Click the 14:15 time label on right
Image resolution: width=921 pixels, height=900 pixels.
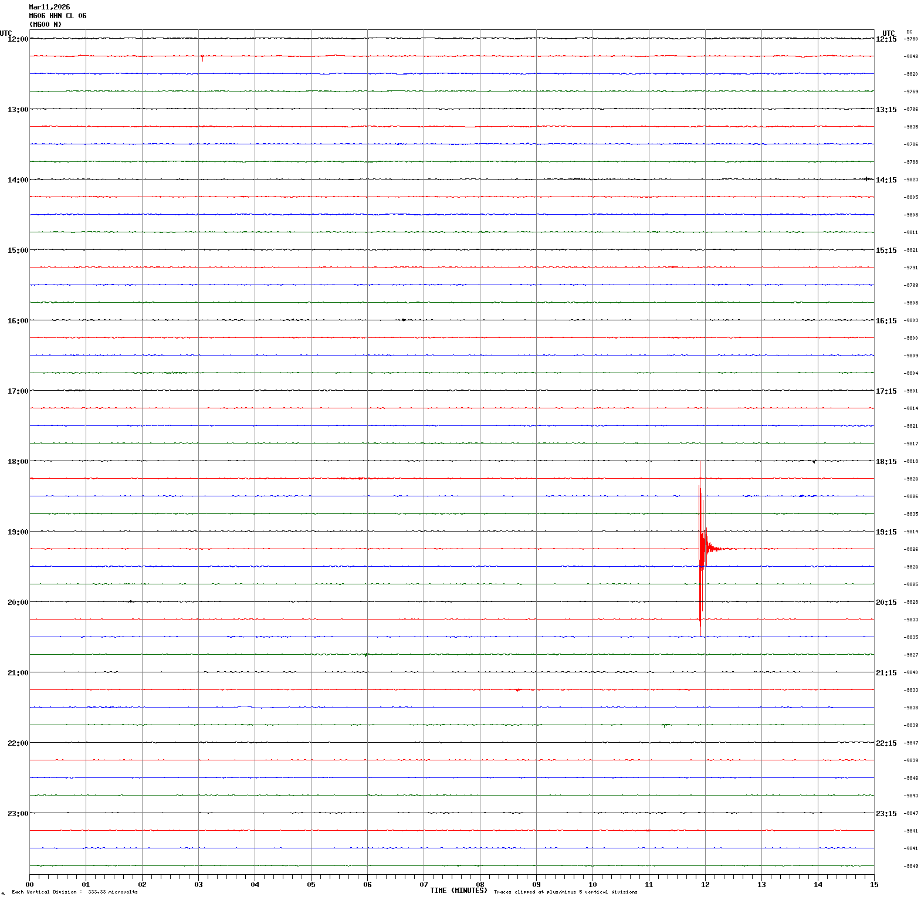pyautogui.click(x=886, y=180)
